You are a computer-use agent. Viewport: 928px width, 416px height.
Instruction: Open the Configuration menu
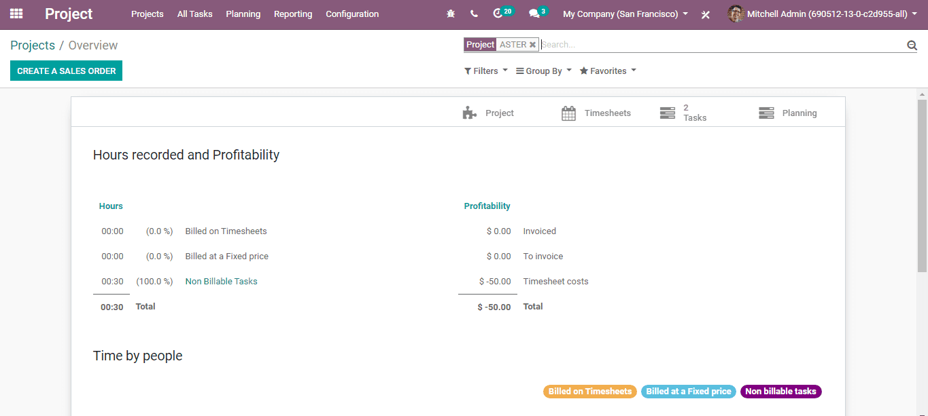pyautogui.click(x=352, y=14)
